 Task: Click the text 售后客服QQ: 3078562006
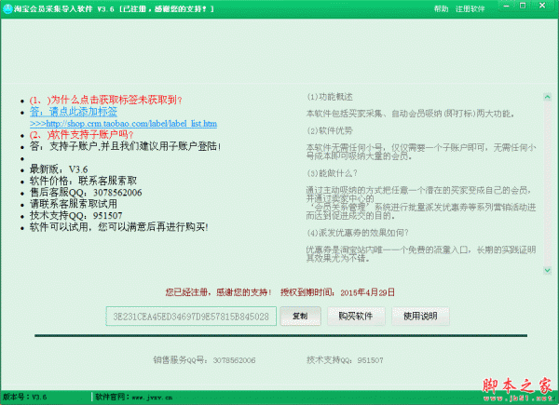(x=86, y=193)
